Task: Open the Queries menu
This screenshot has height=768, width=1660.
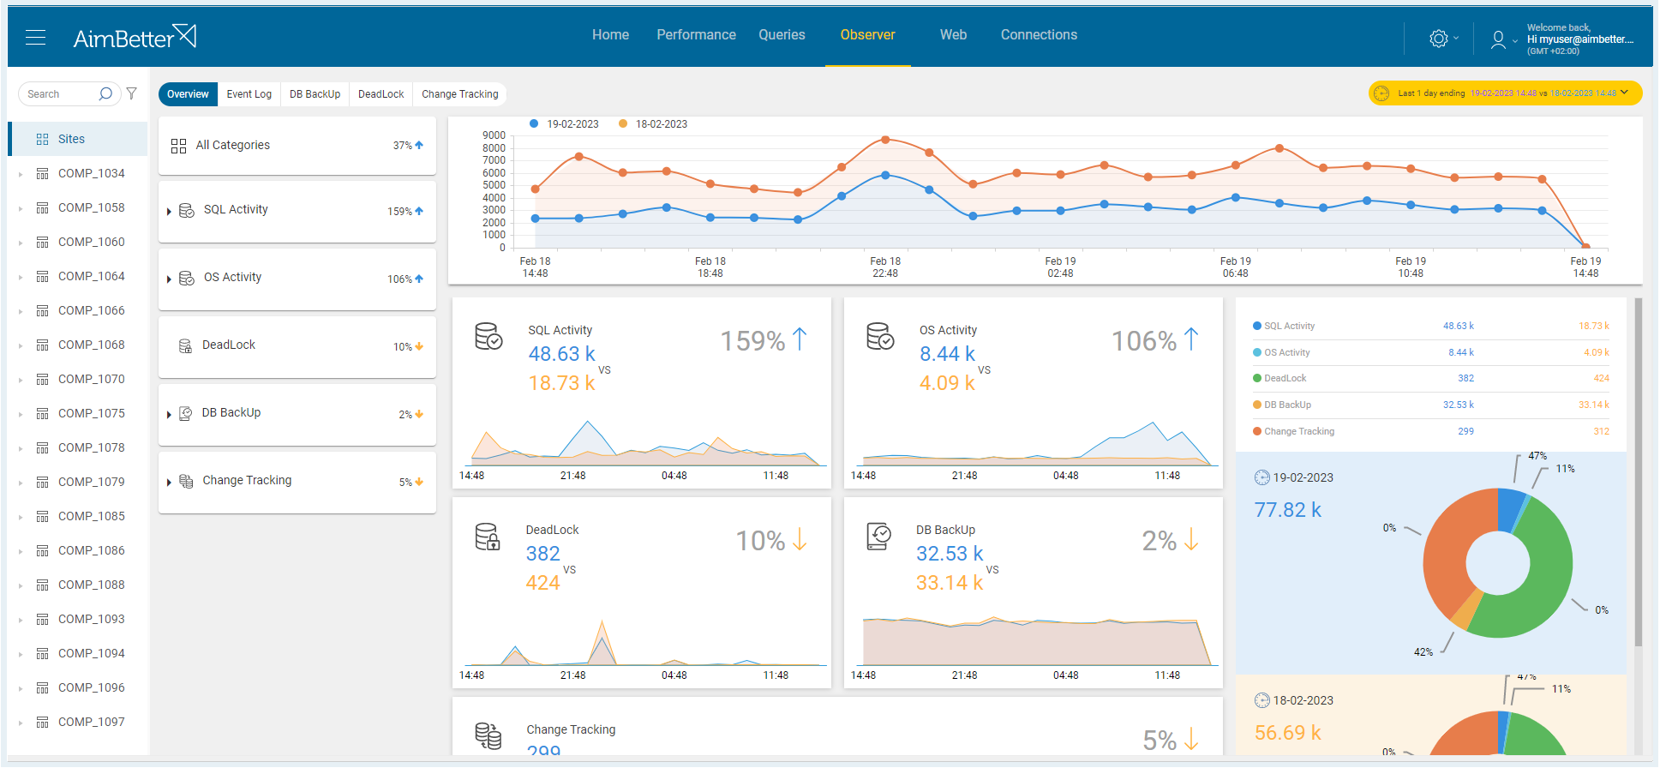Action: pyautogui.click(x=782, y=35)
